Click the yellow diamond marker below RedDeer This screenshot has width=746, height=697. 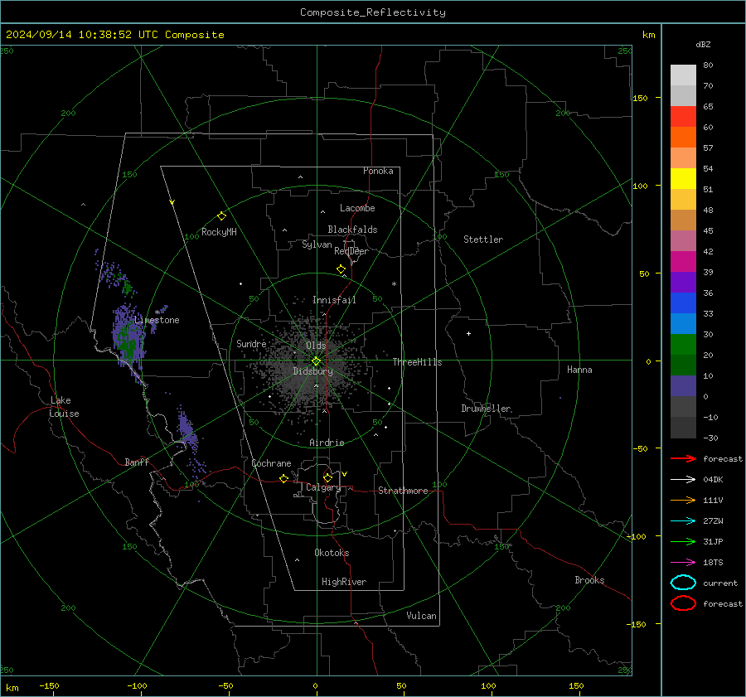(x=342, y=269)
